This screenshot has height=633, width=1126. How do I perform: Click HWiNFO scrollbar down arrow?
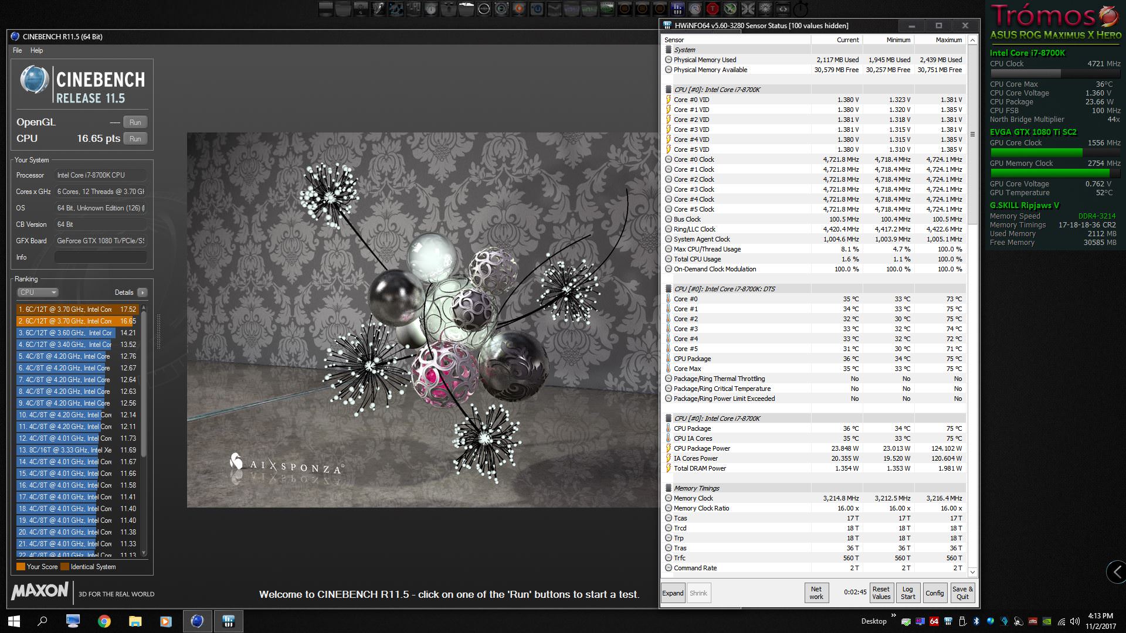973,572
